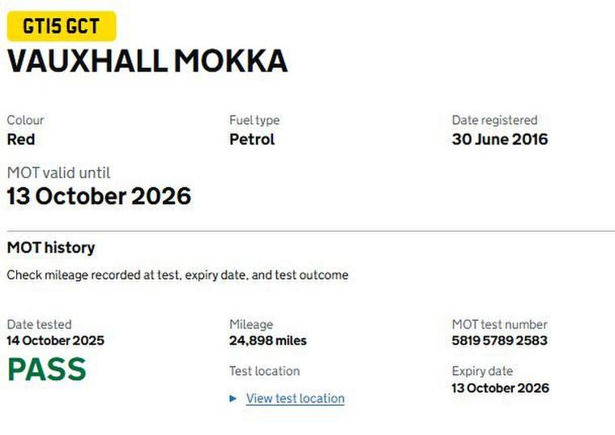Click the Check mileage recorded description text
The height and width of the screenshot is (435, 615).
point(177,275)
